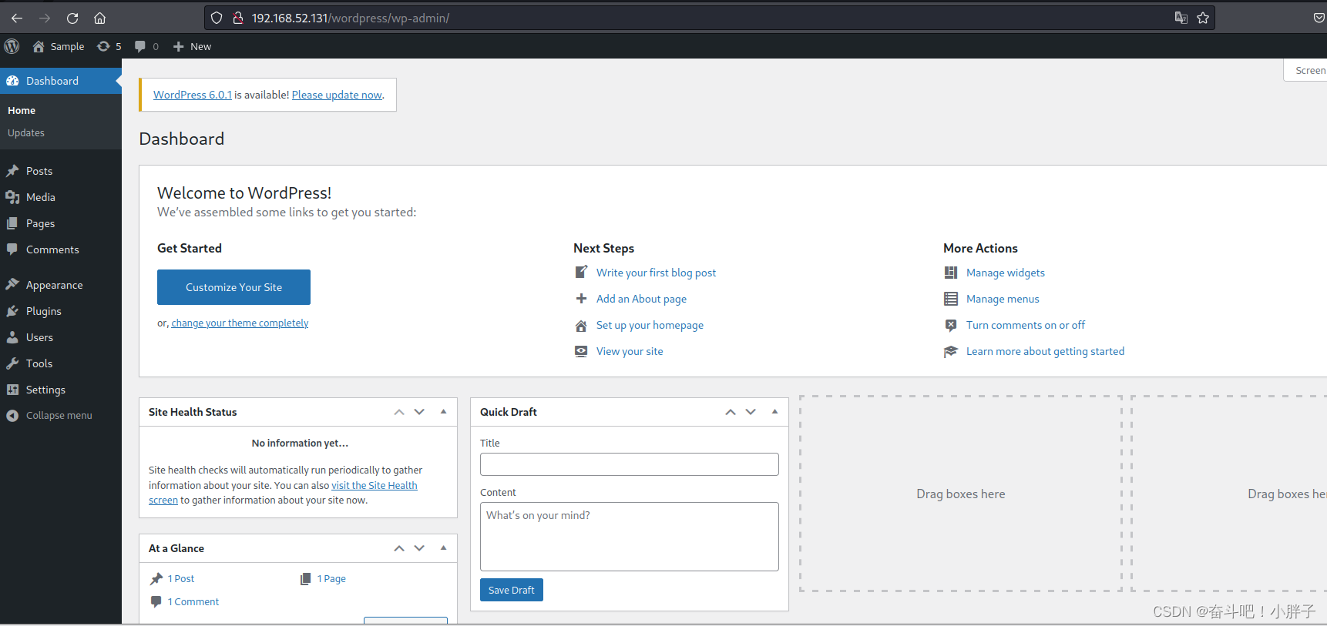
Task: Open the 1 Post link
Action: point(181,578)
